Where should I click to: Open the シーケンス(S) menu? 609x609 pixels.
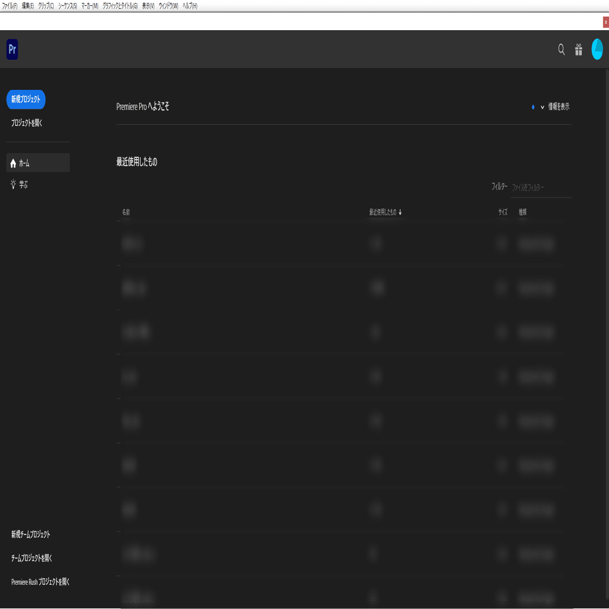pos(67,6)
